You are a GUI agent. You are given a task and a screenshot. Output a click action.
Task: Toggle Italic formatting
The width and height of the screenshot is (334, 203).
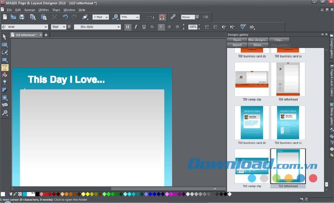pyautogui.click(x=136, y=27)
